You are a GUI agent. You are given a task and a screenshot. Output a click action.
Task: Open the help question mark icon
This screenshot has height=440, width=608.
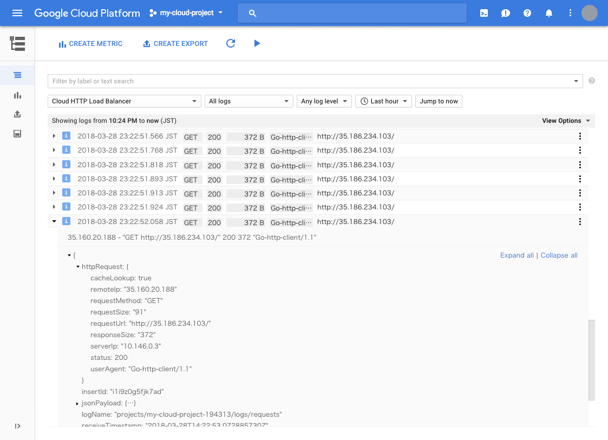point(527,13)
